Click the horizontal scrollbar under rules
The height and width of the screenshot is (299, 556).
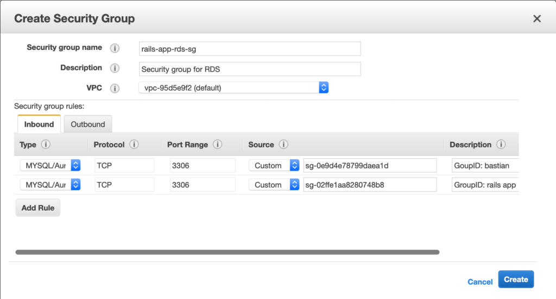tap(227, 252)
